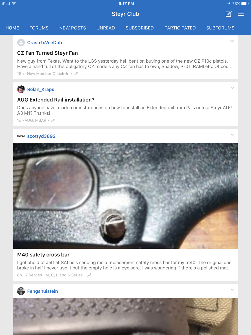
Task: Open username link scottyd3892
Action: tap(41, 136)
